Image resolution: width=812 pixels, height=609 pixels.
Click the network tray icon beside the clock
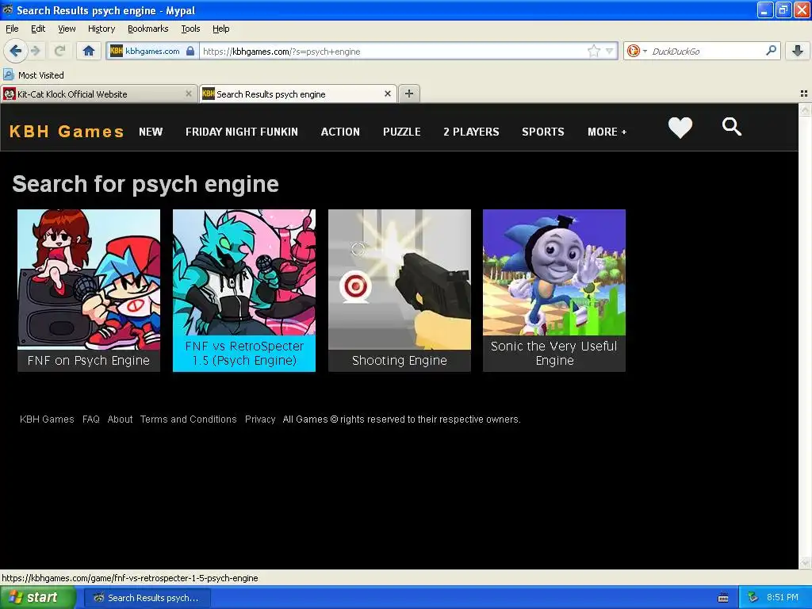pyautogui.click(x=753, y=598)
